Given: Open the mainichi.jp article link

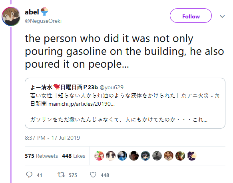Looking at the screenshot, I should click(82, 104).
